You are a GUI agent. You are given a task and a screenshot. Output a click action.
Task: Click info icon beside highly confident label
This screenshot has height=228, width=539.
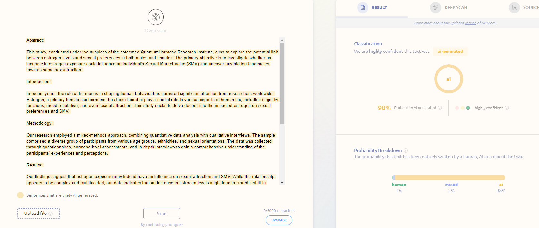(507, 108)
